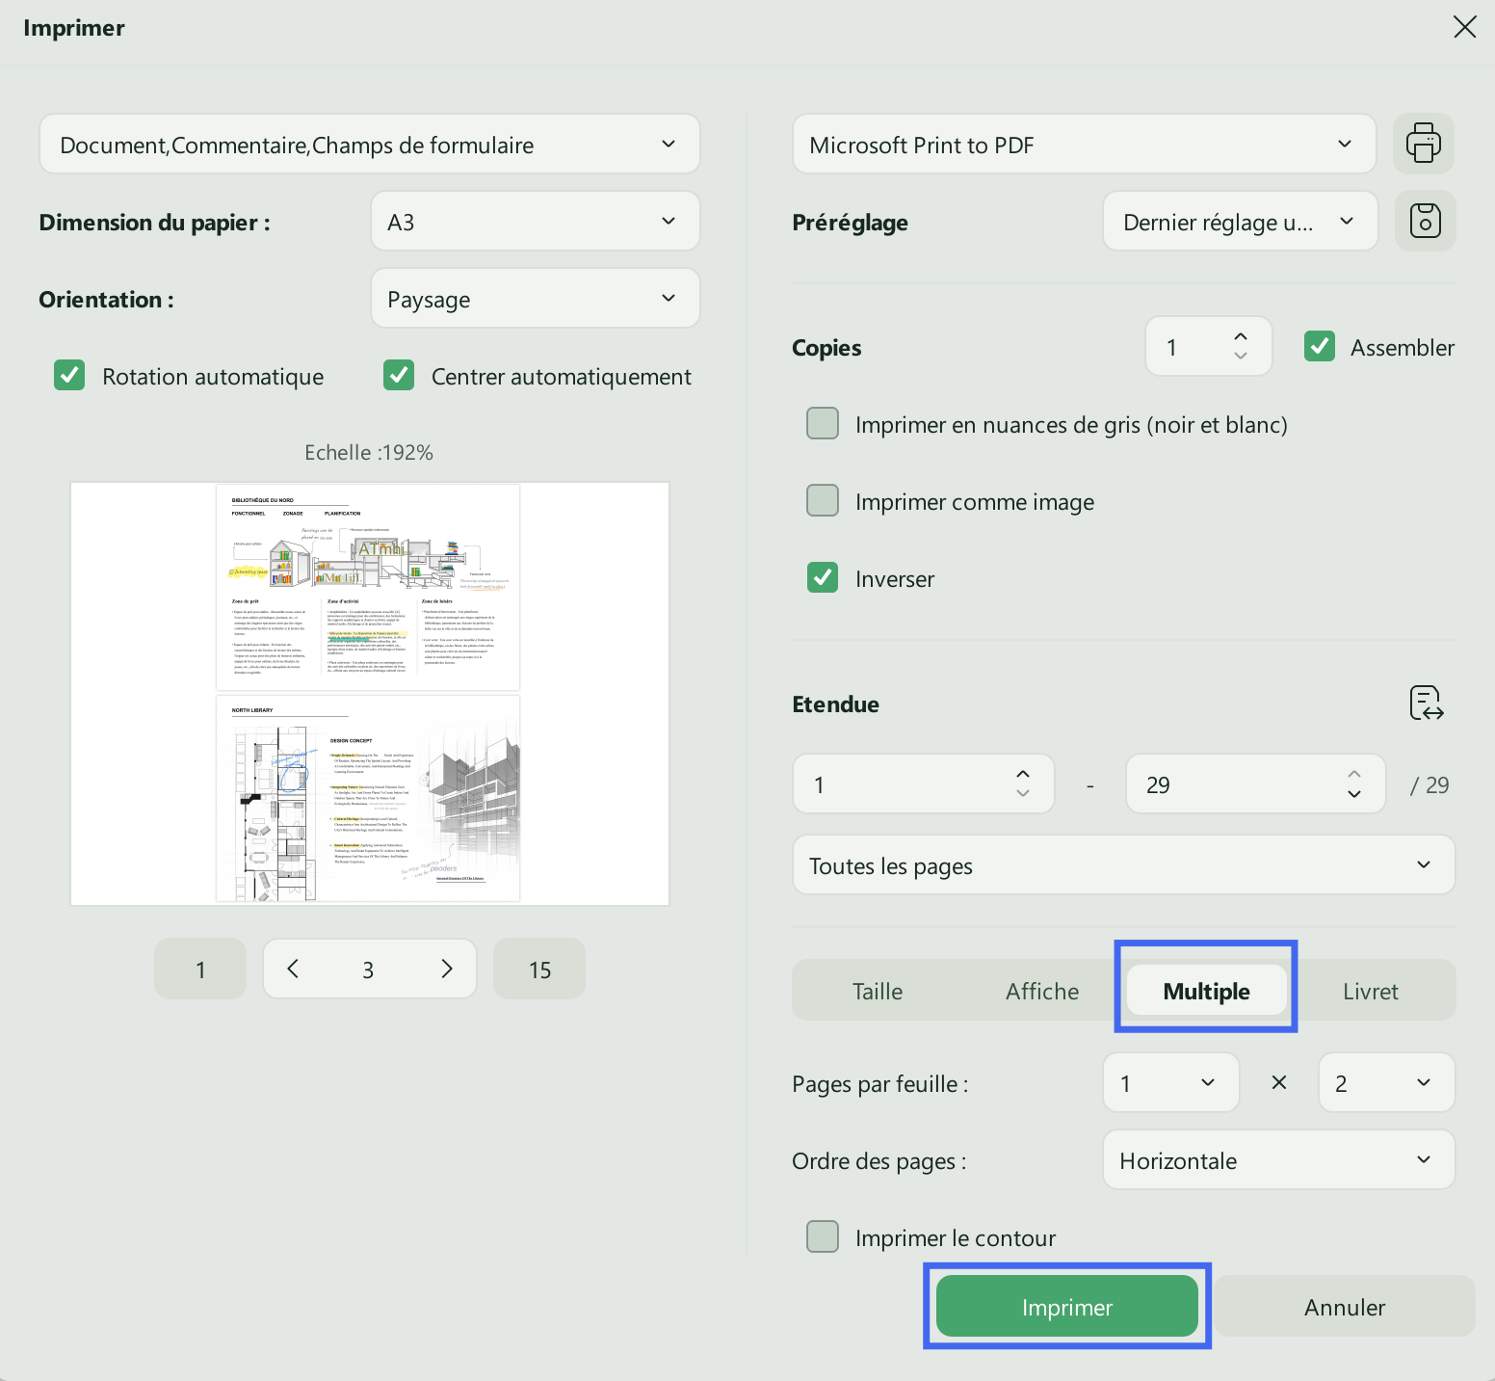
Task: Click the page range swap icon beside Etendue
Action: 1426,704
